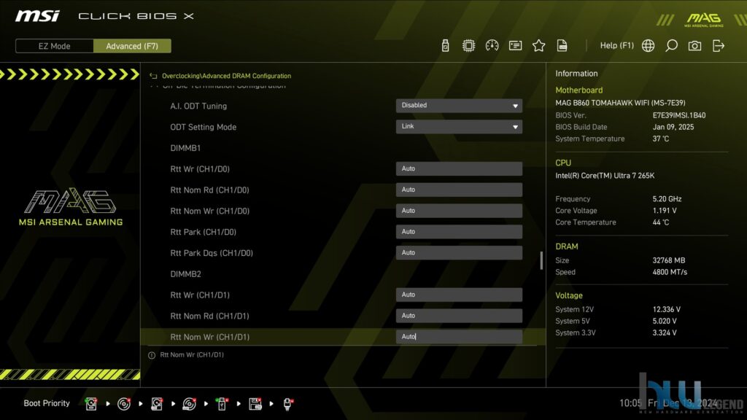Select the network boot device icon
This screenshot has height=420, width=747.
tap(287, 404)
